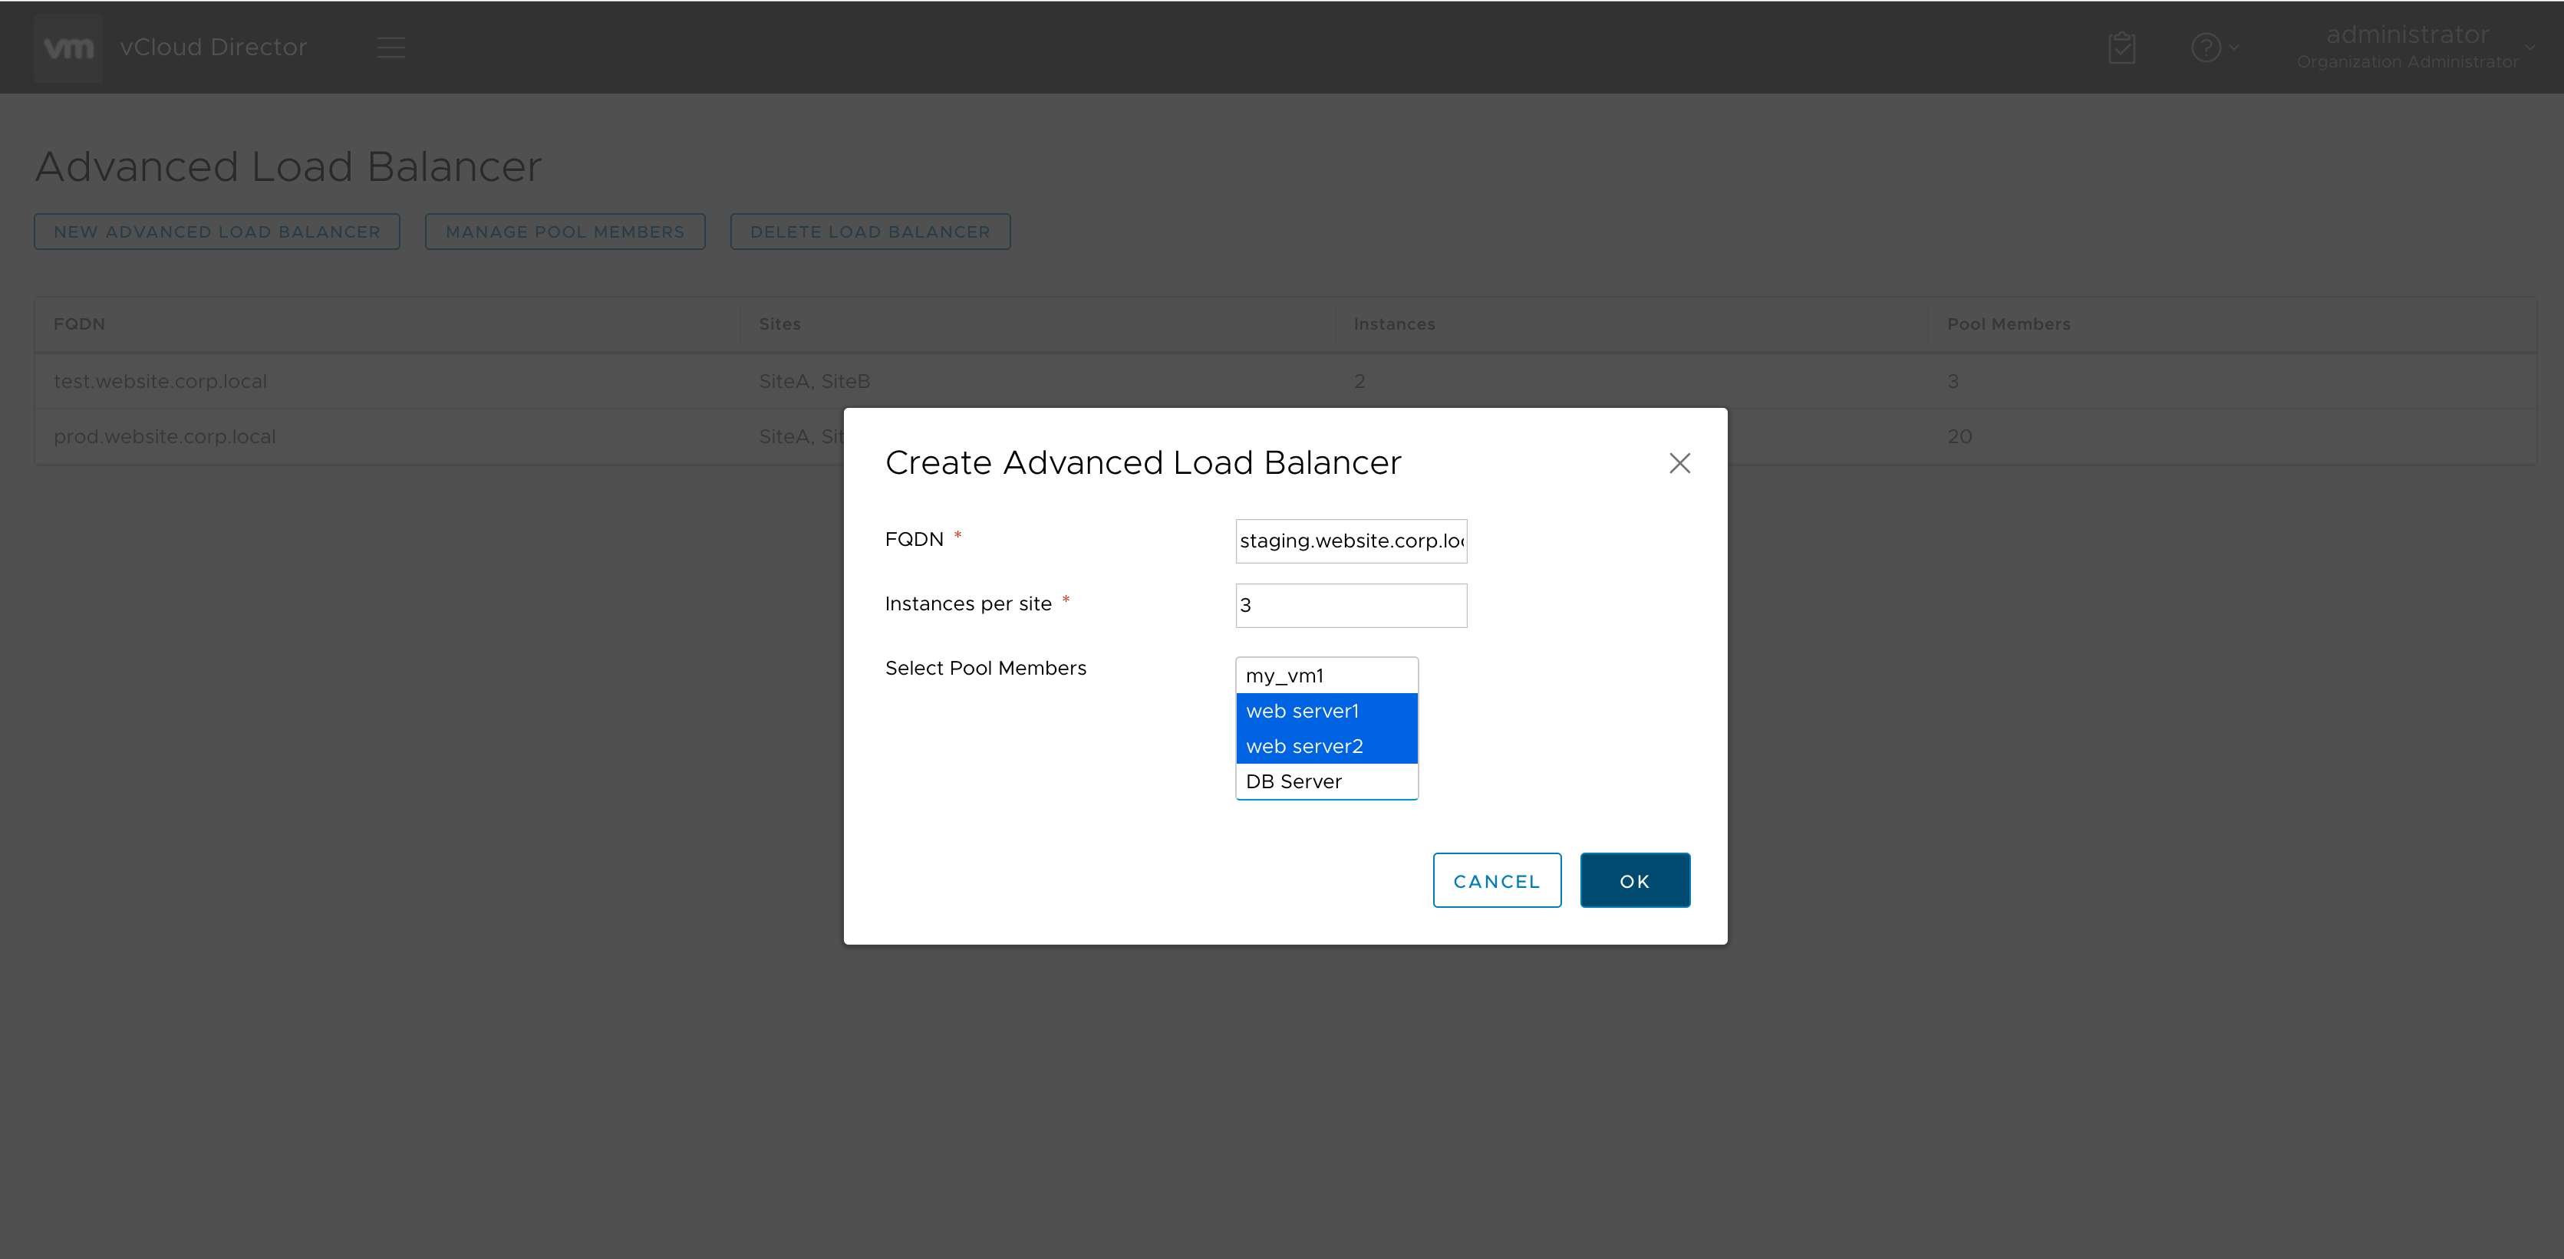Select the test.website.corp.local table row
Viewport: 2564px width, 1259px height.
(398, 381)
